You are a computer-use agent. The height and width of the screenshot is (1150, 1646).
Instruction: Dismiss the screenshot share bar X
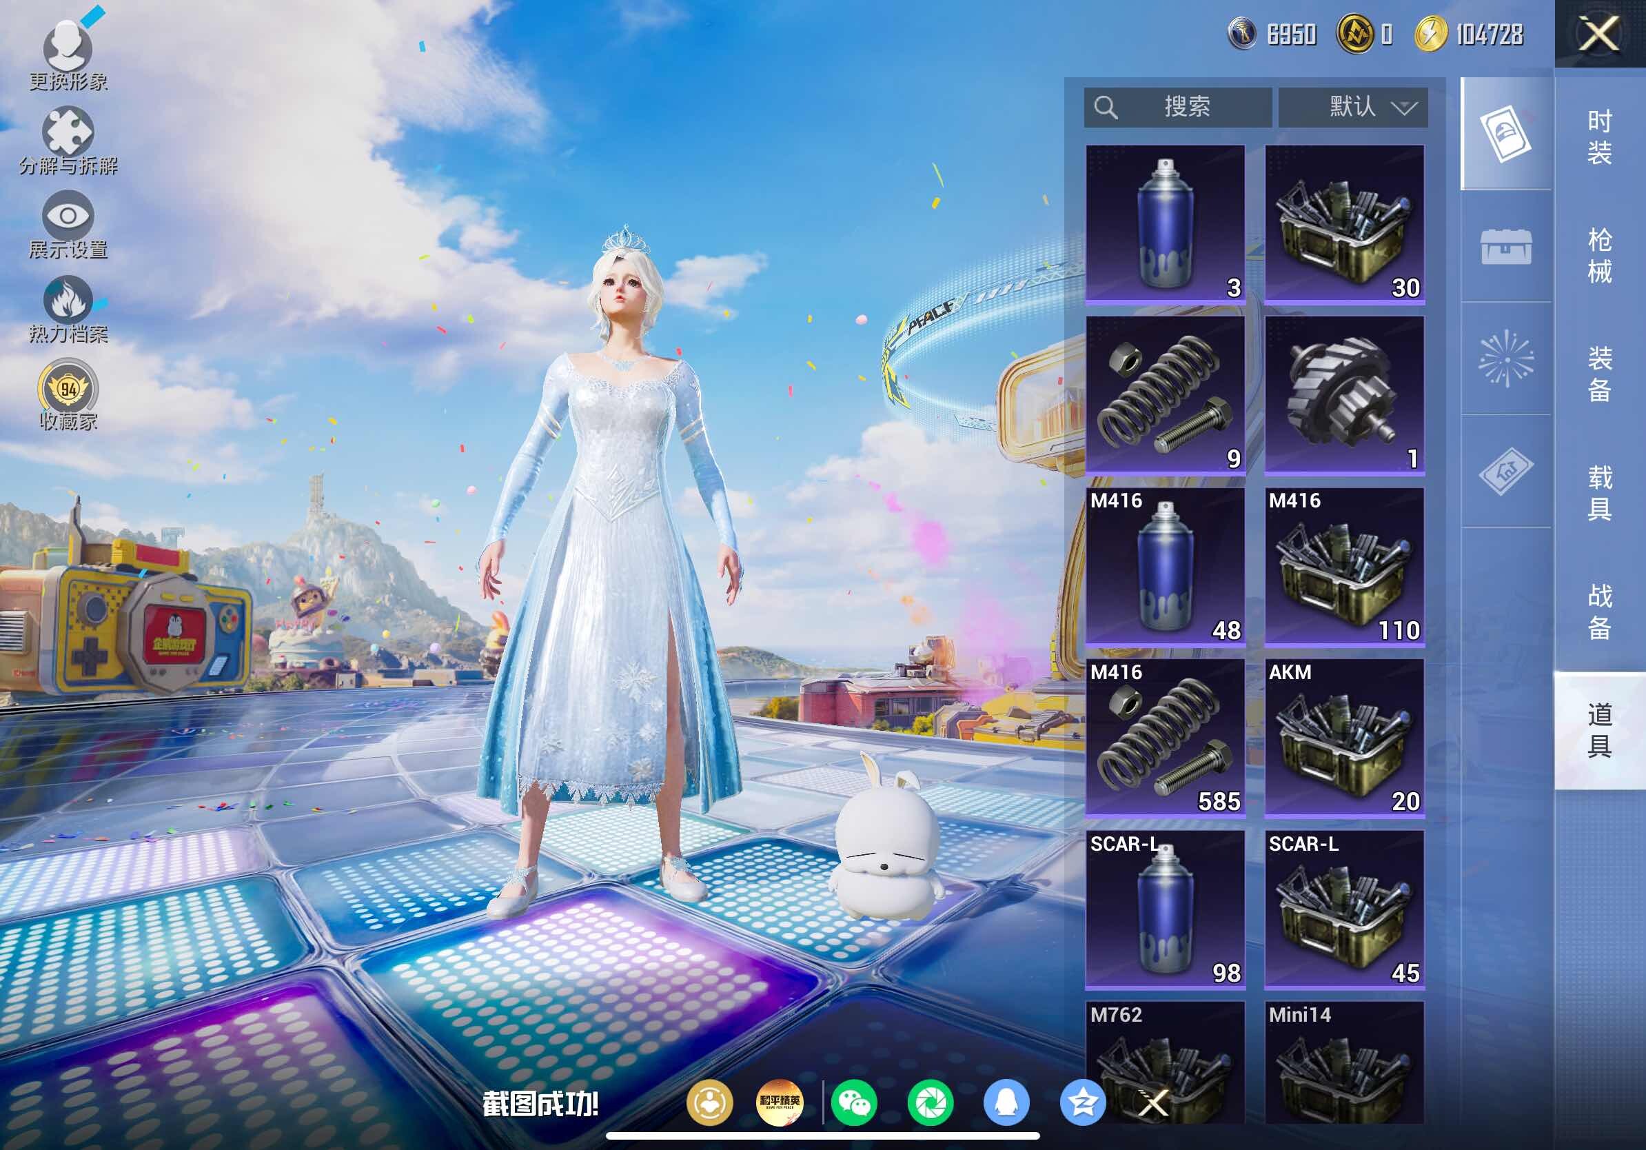(1153, 1102)
